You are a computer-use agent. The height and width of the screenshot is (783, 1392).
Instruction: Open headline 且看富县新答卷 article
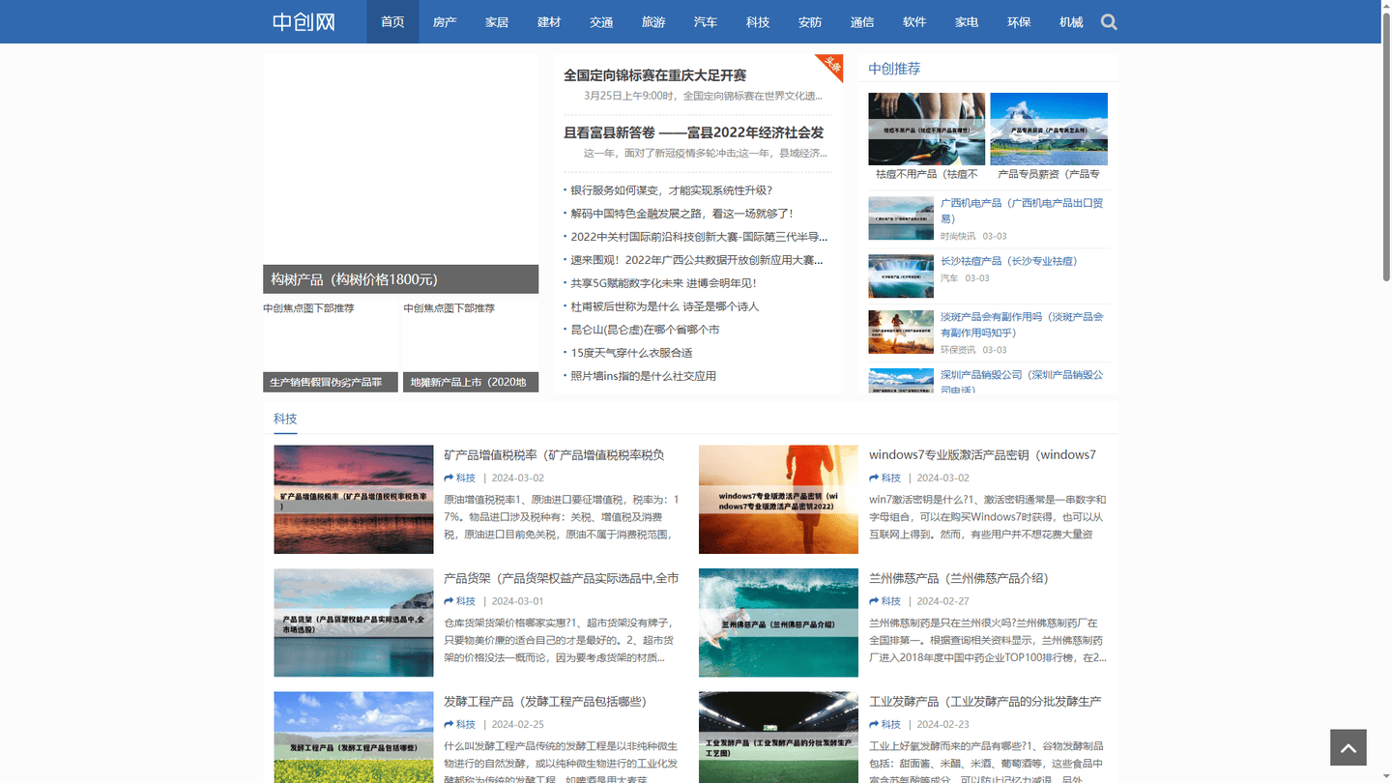(694, 131)
